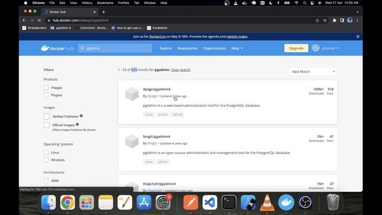This screenshot has width=382, height=215.
Task: Open Repositories in Docker Hub nav
Action: click(x=187, y=48)
